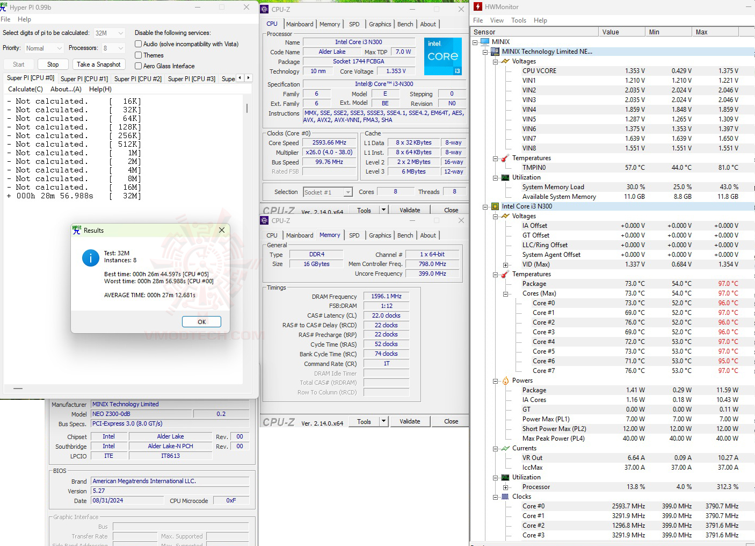Open the Priority Normal dropdown
Screen dimensions: 755x546
click(45, 48)
